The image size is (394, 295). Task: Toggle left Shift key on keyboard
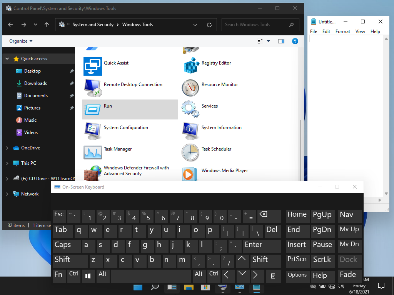click(x=70, y=261)
